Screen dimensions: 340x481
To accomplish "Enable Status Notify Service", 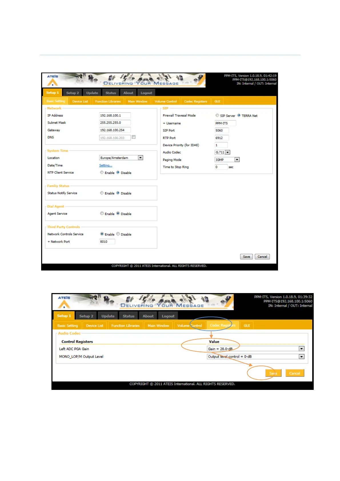I will pyautogui.click(x=102, y=193).
